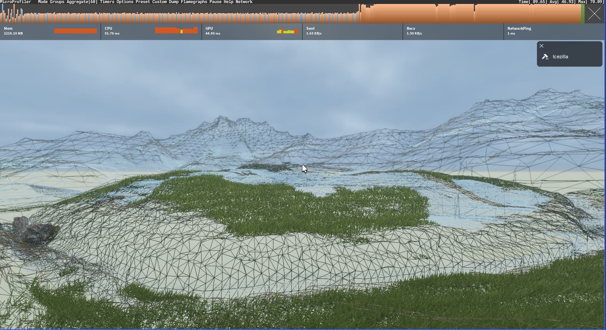Click the GPU yellow mini graph
The height and width of the screenshot is (330, 606).
[288, 31]
